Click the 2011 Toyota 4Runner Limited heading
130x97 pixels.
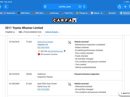(24, 28)
